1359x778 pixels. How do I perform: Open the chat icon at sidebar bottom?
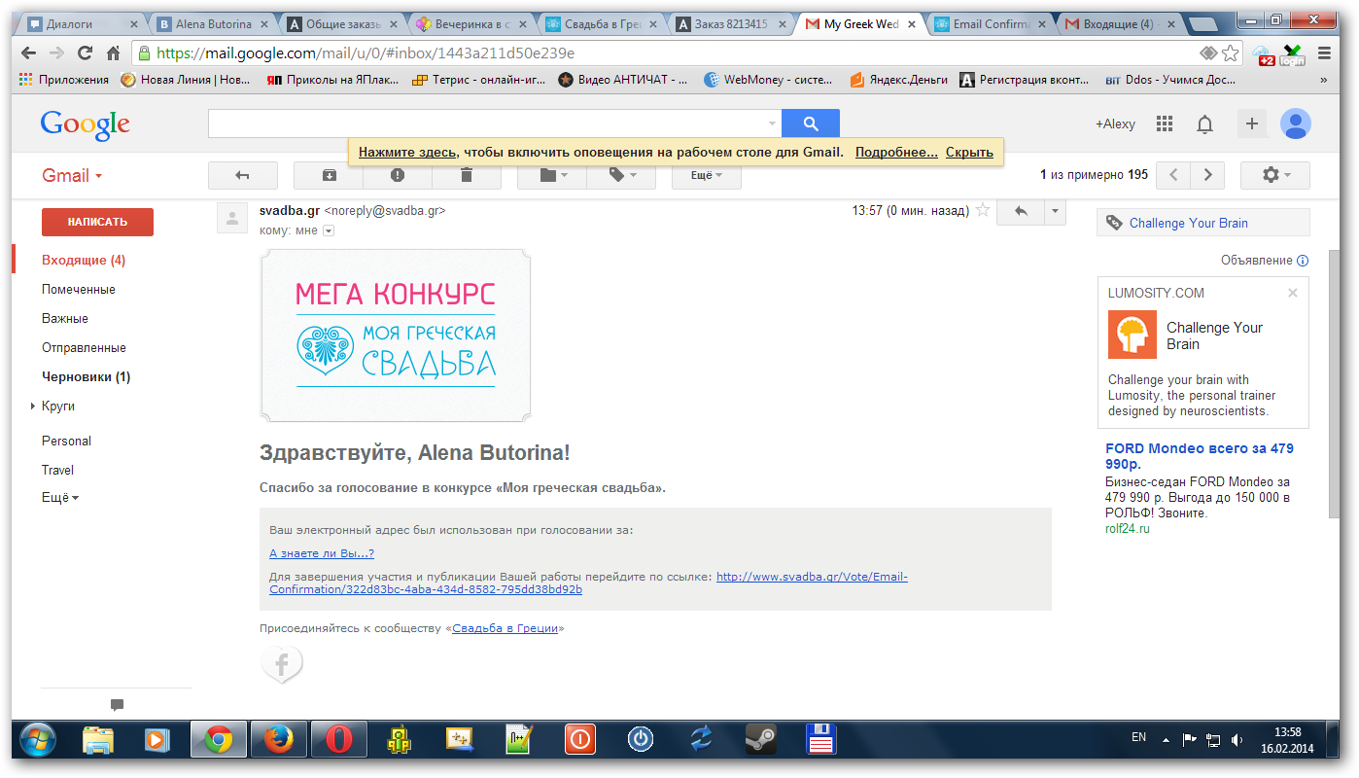point(117,705)
